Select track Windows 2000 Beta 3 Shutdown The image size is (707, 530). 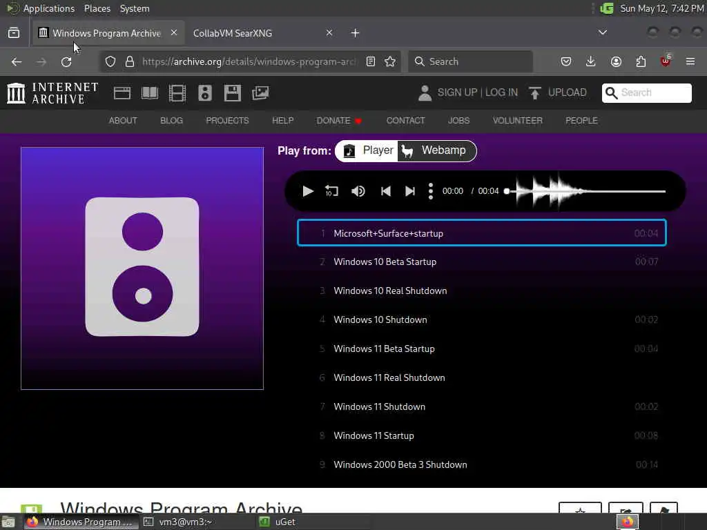click(481, 464)
